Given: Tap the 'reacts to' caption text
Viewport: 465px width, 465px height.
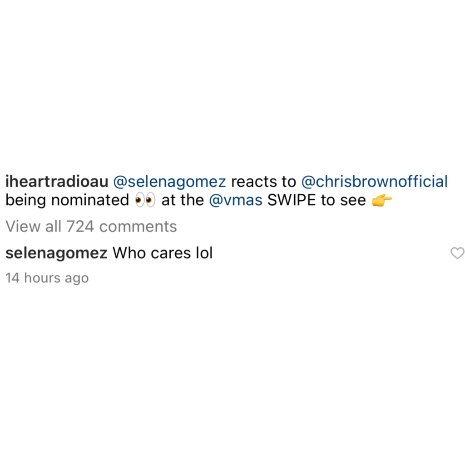Looking at the screenshot, I should coord(264,182).
